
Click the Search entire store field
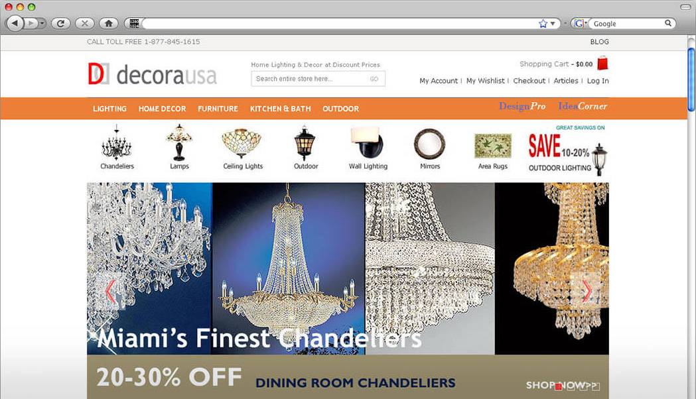pyautogui.click(x=310, y=79)
